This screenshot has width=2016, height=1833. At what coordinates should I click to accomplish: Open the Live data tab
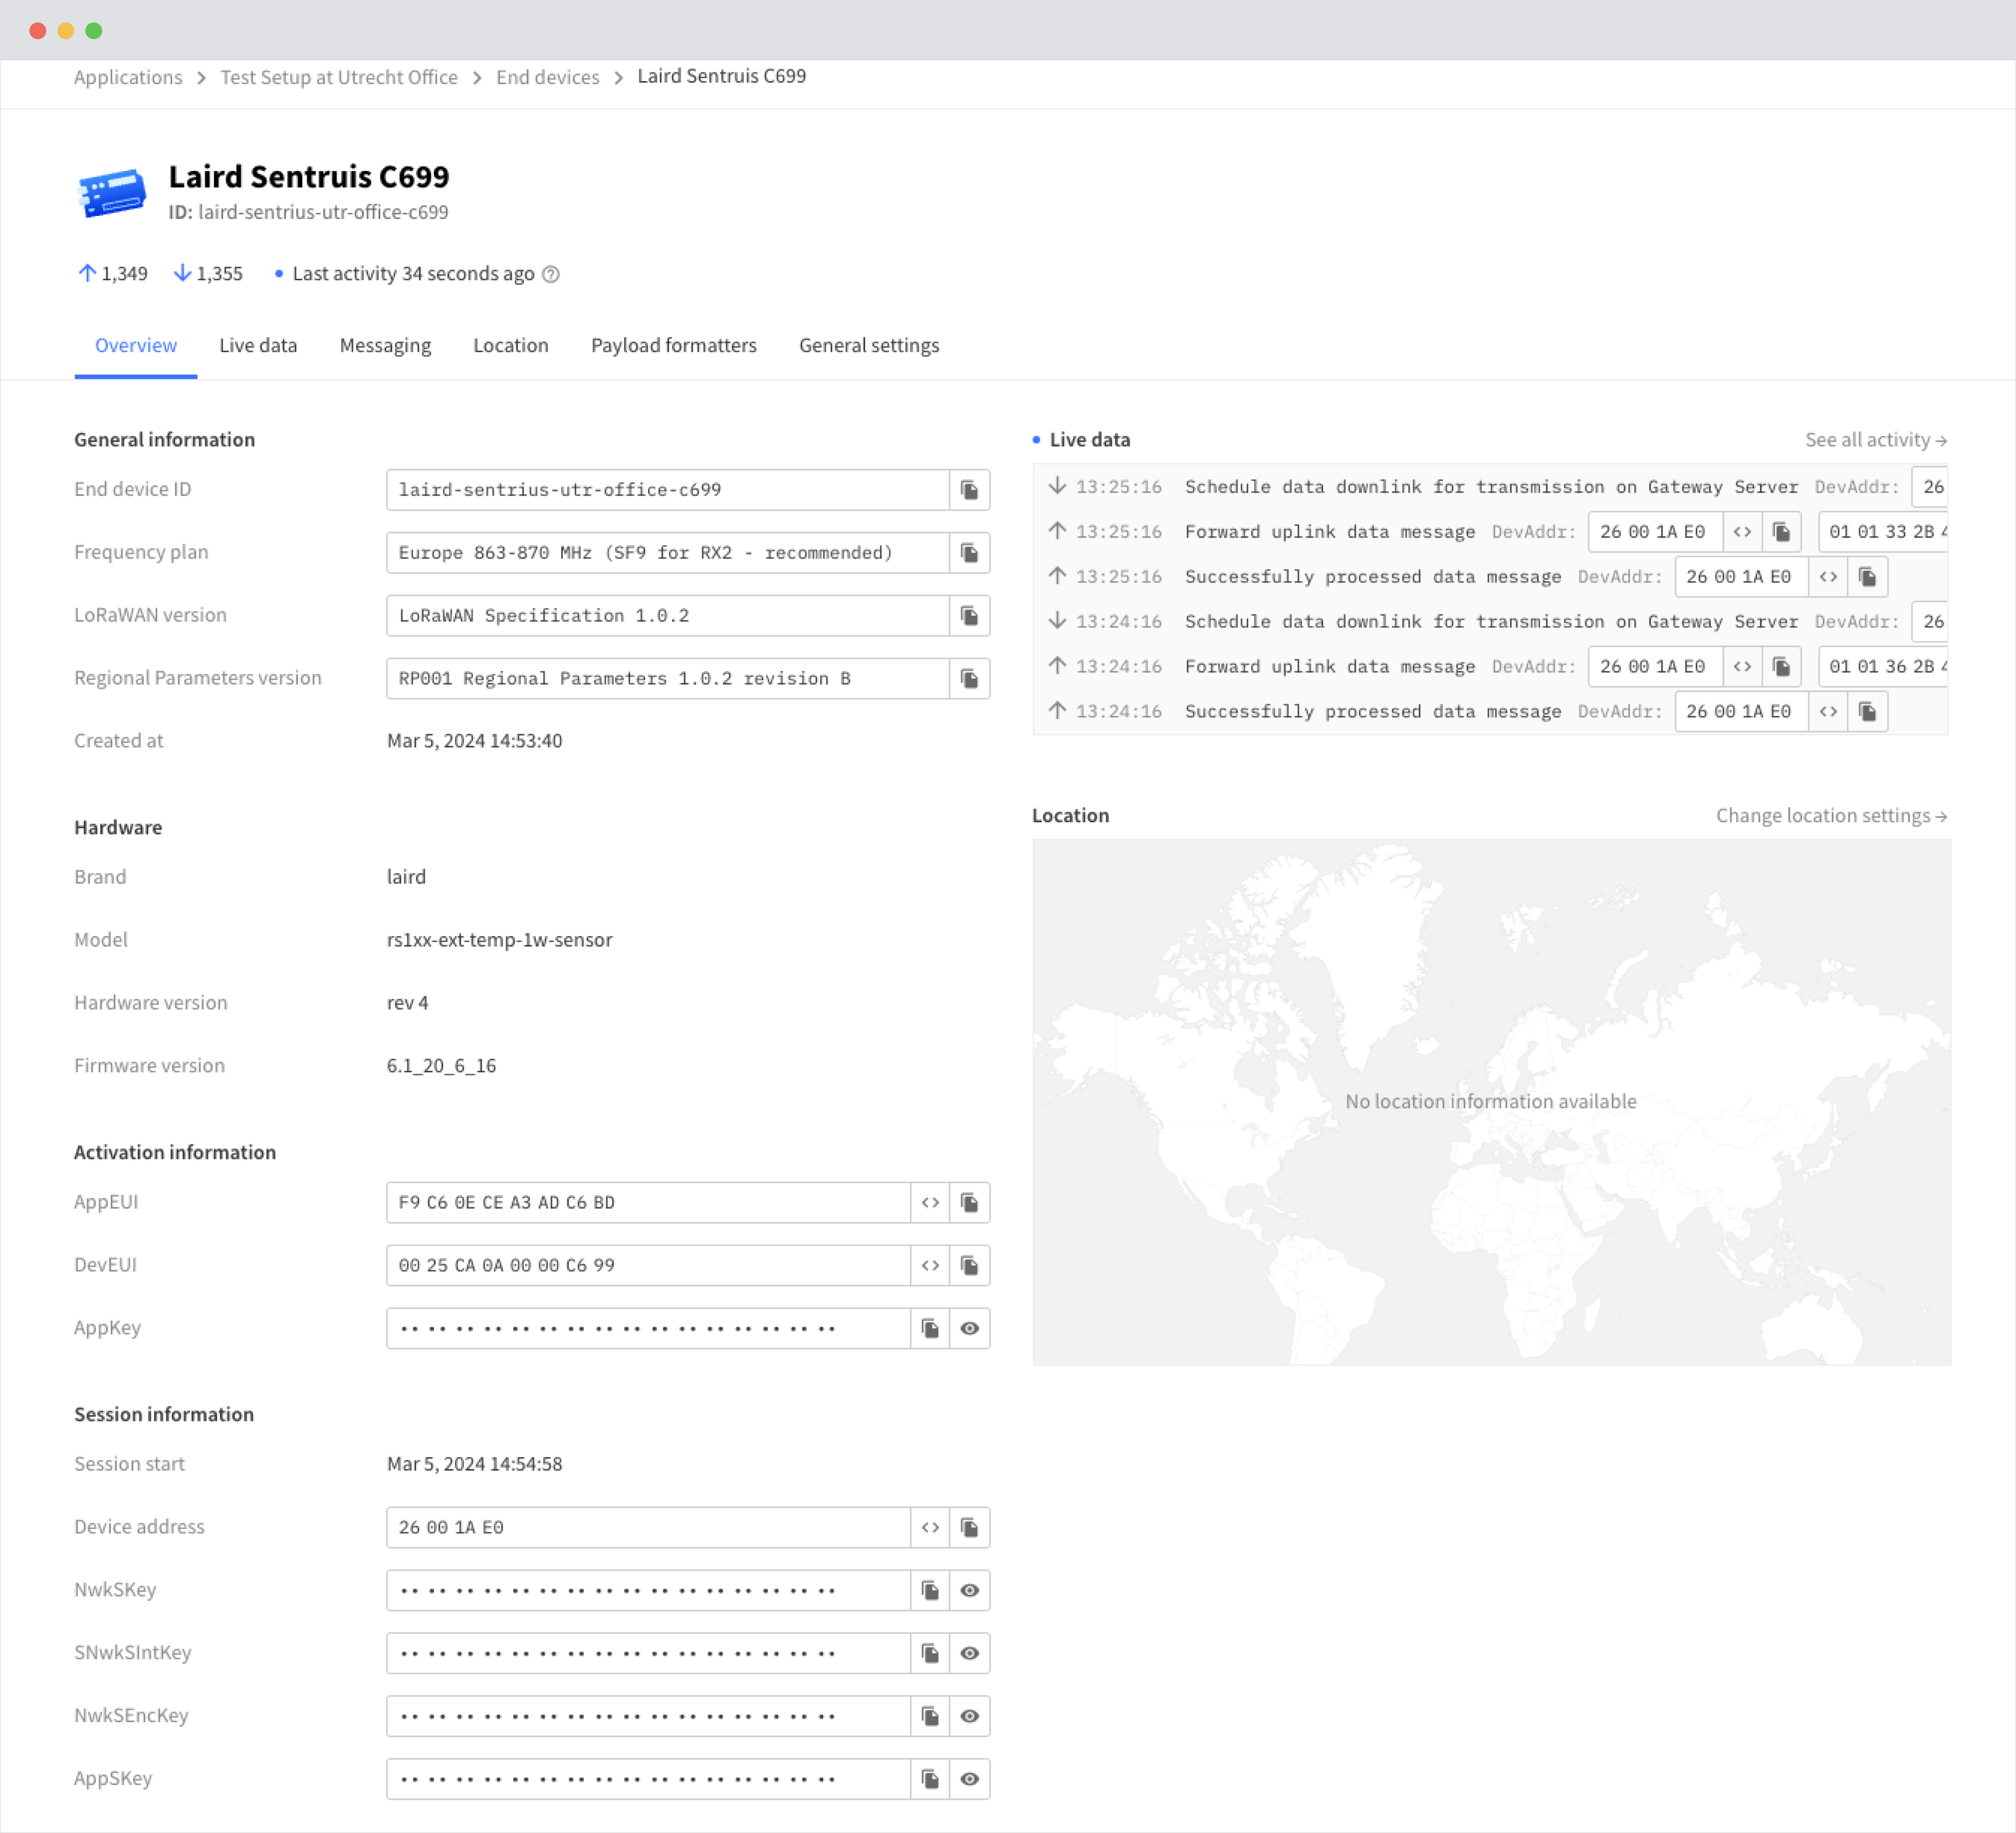pos(258,345)
